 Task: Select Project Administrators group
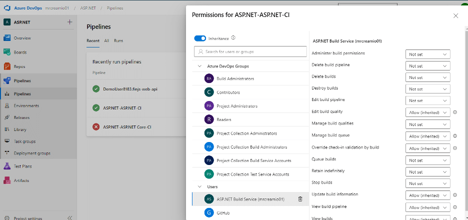250,106
